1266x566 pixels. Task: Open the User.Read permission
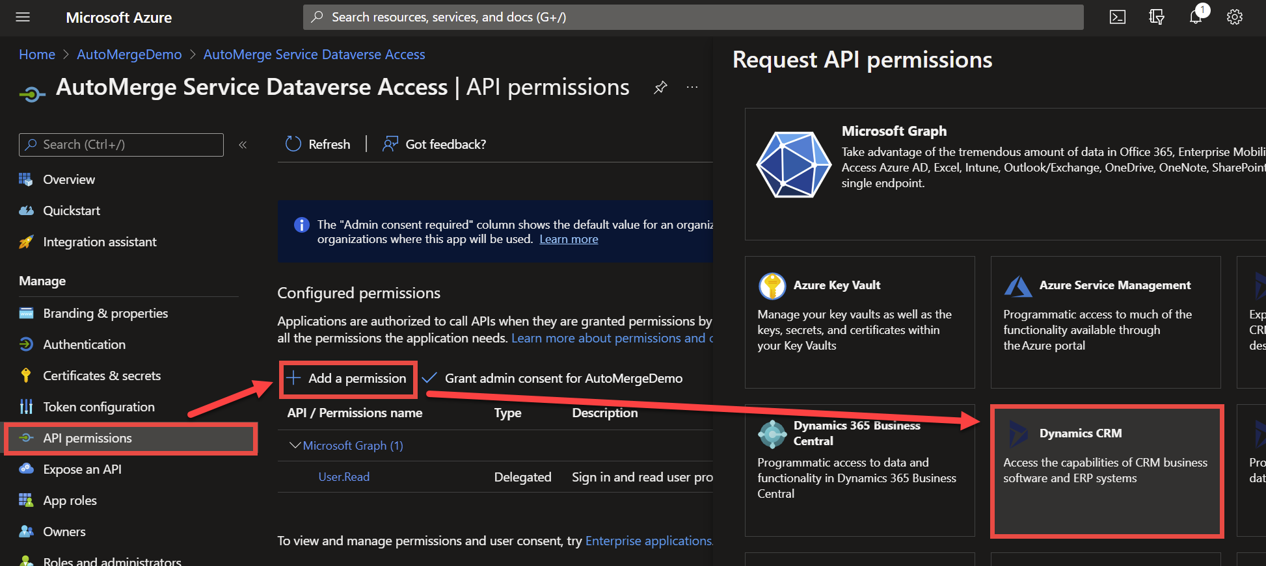pos(344,477)
